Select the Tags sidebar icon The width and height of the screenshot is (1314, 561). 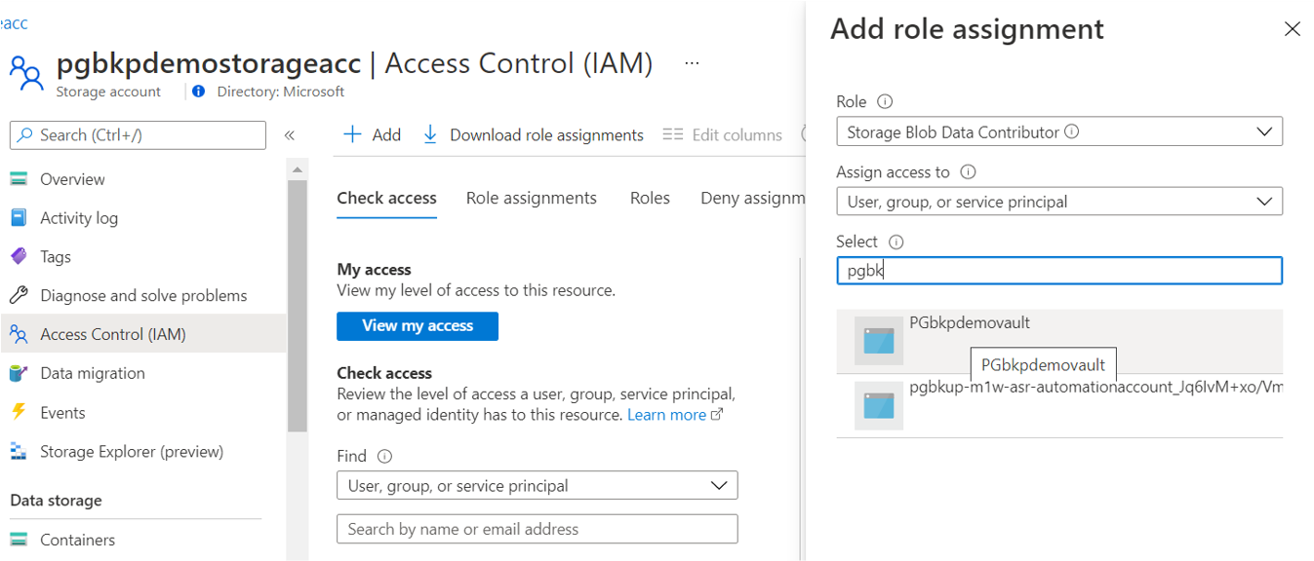pyautogui.click(x=21, y=256)
